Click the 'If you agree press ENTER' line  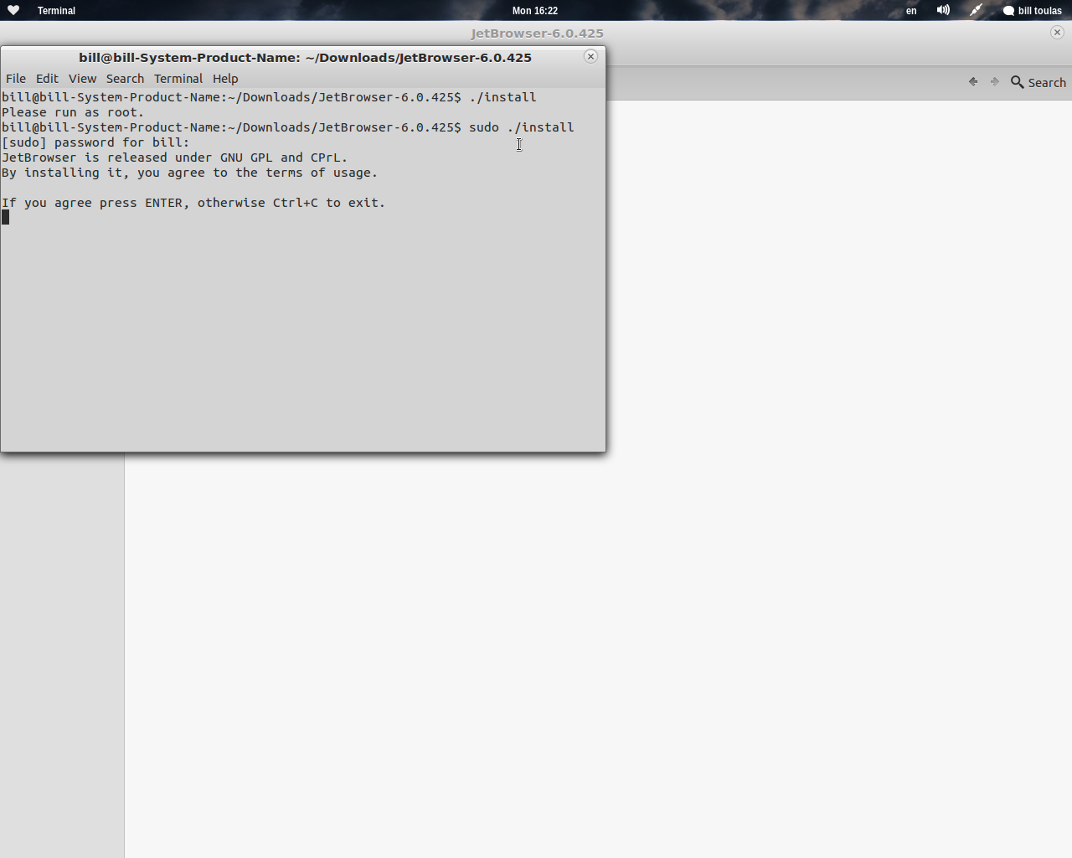tap(193, 203)
